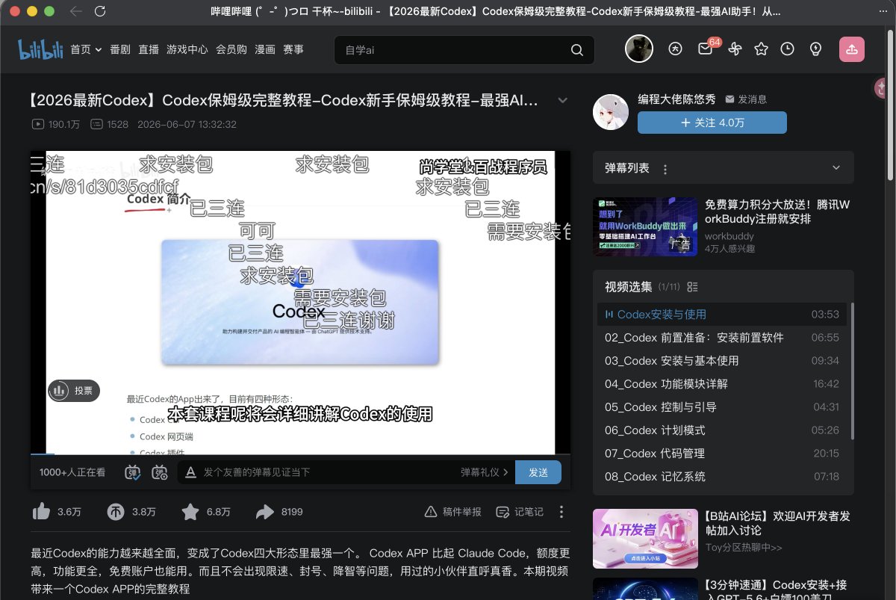The width and height of the screenshot is (896, 600).
Task: Open 赛事 nav item
Action: tap(293, 49)
